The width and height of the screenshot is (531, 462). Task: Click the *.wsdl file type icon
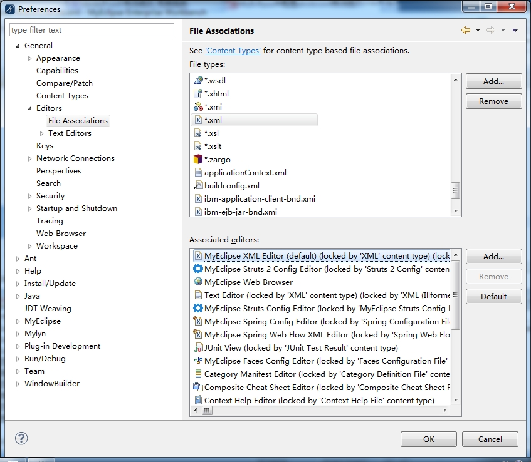coord(197,81)
